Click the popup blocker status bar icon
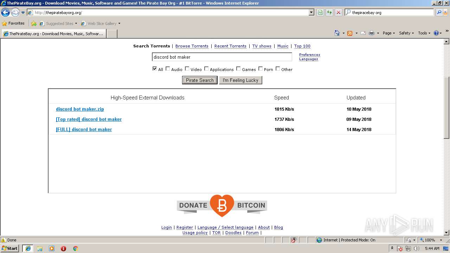Screen dimensions: 450x253 point(294,240)
